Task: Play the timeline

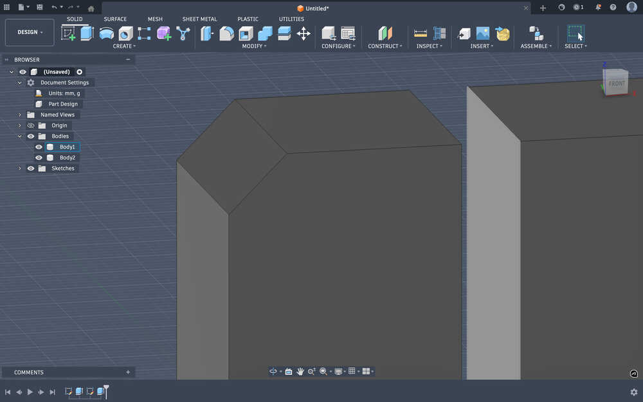Action: 30,392
